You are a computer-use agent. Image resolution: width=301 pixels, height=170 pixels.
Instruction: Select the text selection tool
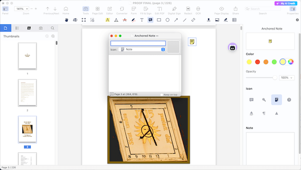click(x=75, y=20)
